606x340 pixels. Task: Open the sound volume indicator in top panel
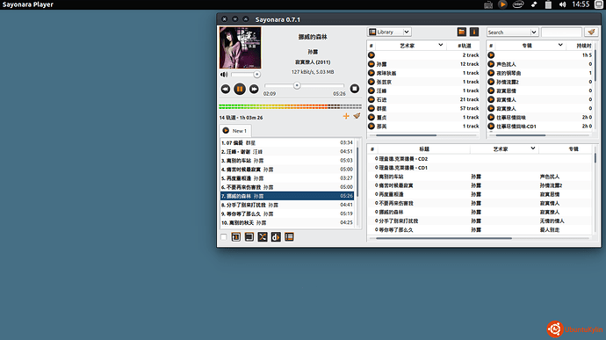pyautogui.click(x=562, y=4)
